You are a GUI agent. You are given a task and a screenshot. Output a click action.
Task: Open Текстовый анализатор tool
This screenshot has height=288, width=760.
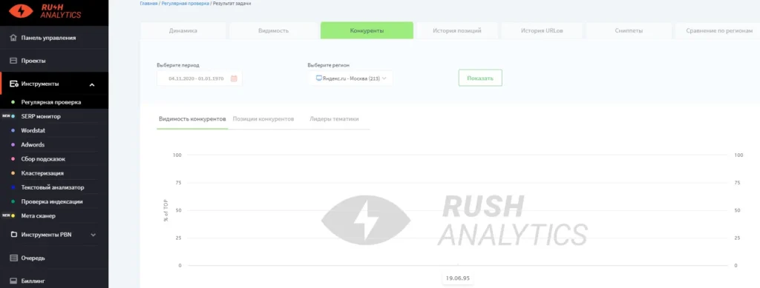(53, 187)
